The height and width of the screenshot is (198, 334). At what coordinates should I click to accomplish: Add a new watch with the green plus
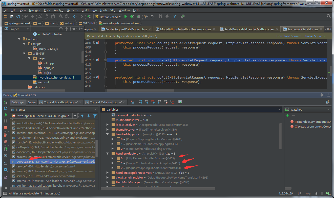click(x=288, y=116)
